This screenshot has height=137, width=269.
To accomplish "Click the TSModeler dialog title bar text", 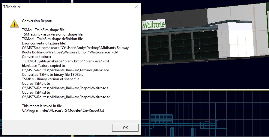I will click(12, 7).
